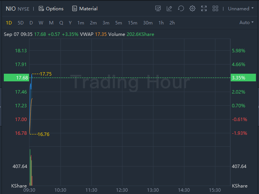Select the 1D timeframe tab

click(x=9, y=23)
